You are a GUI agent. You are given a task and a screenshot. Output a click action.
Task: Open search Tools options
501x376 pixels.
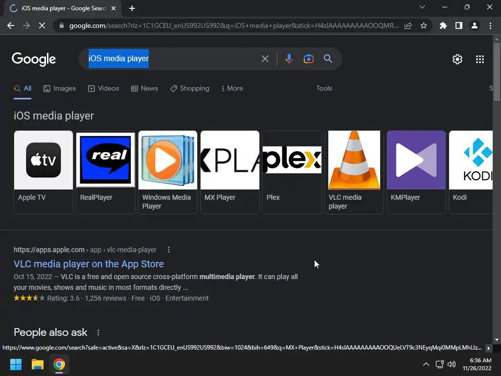click(x=324, y=89)
